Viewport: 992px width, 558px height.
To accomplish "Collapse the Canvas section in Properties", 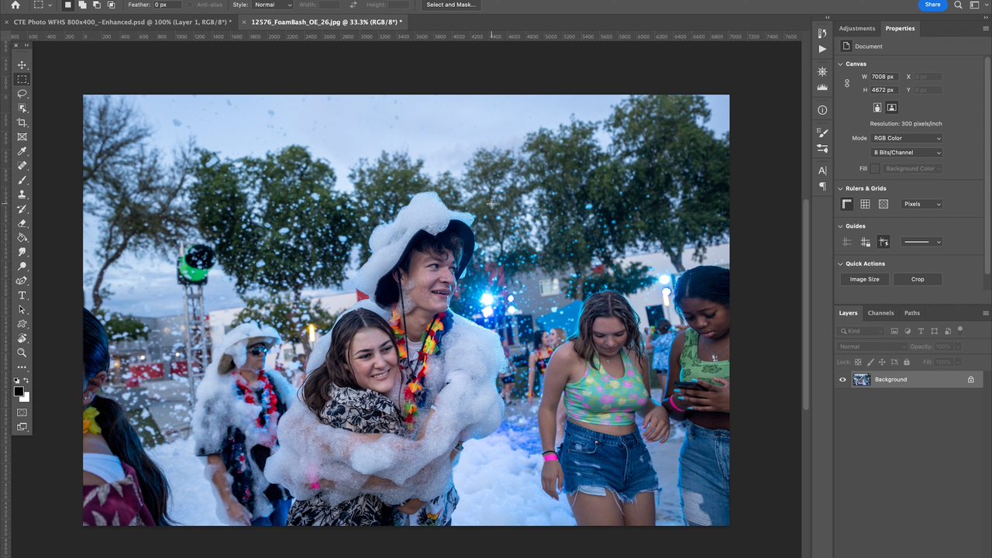I will click(x=840, y=64).
